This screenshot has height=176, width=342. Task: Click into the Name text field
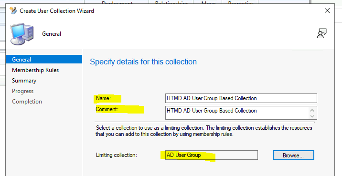point(241,98)
